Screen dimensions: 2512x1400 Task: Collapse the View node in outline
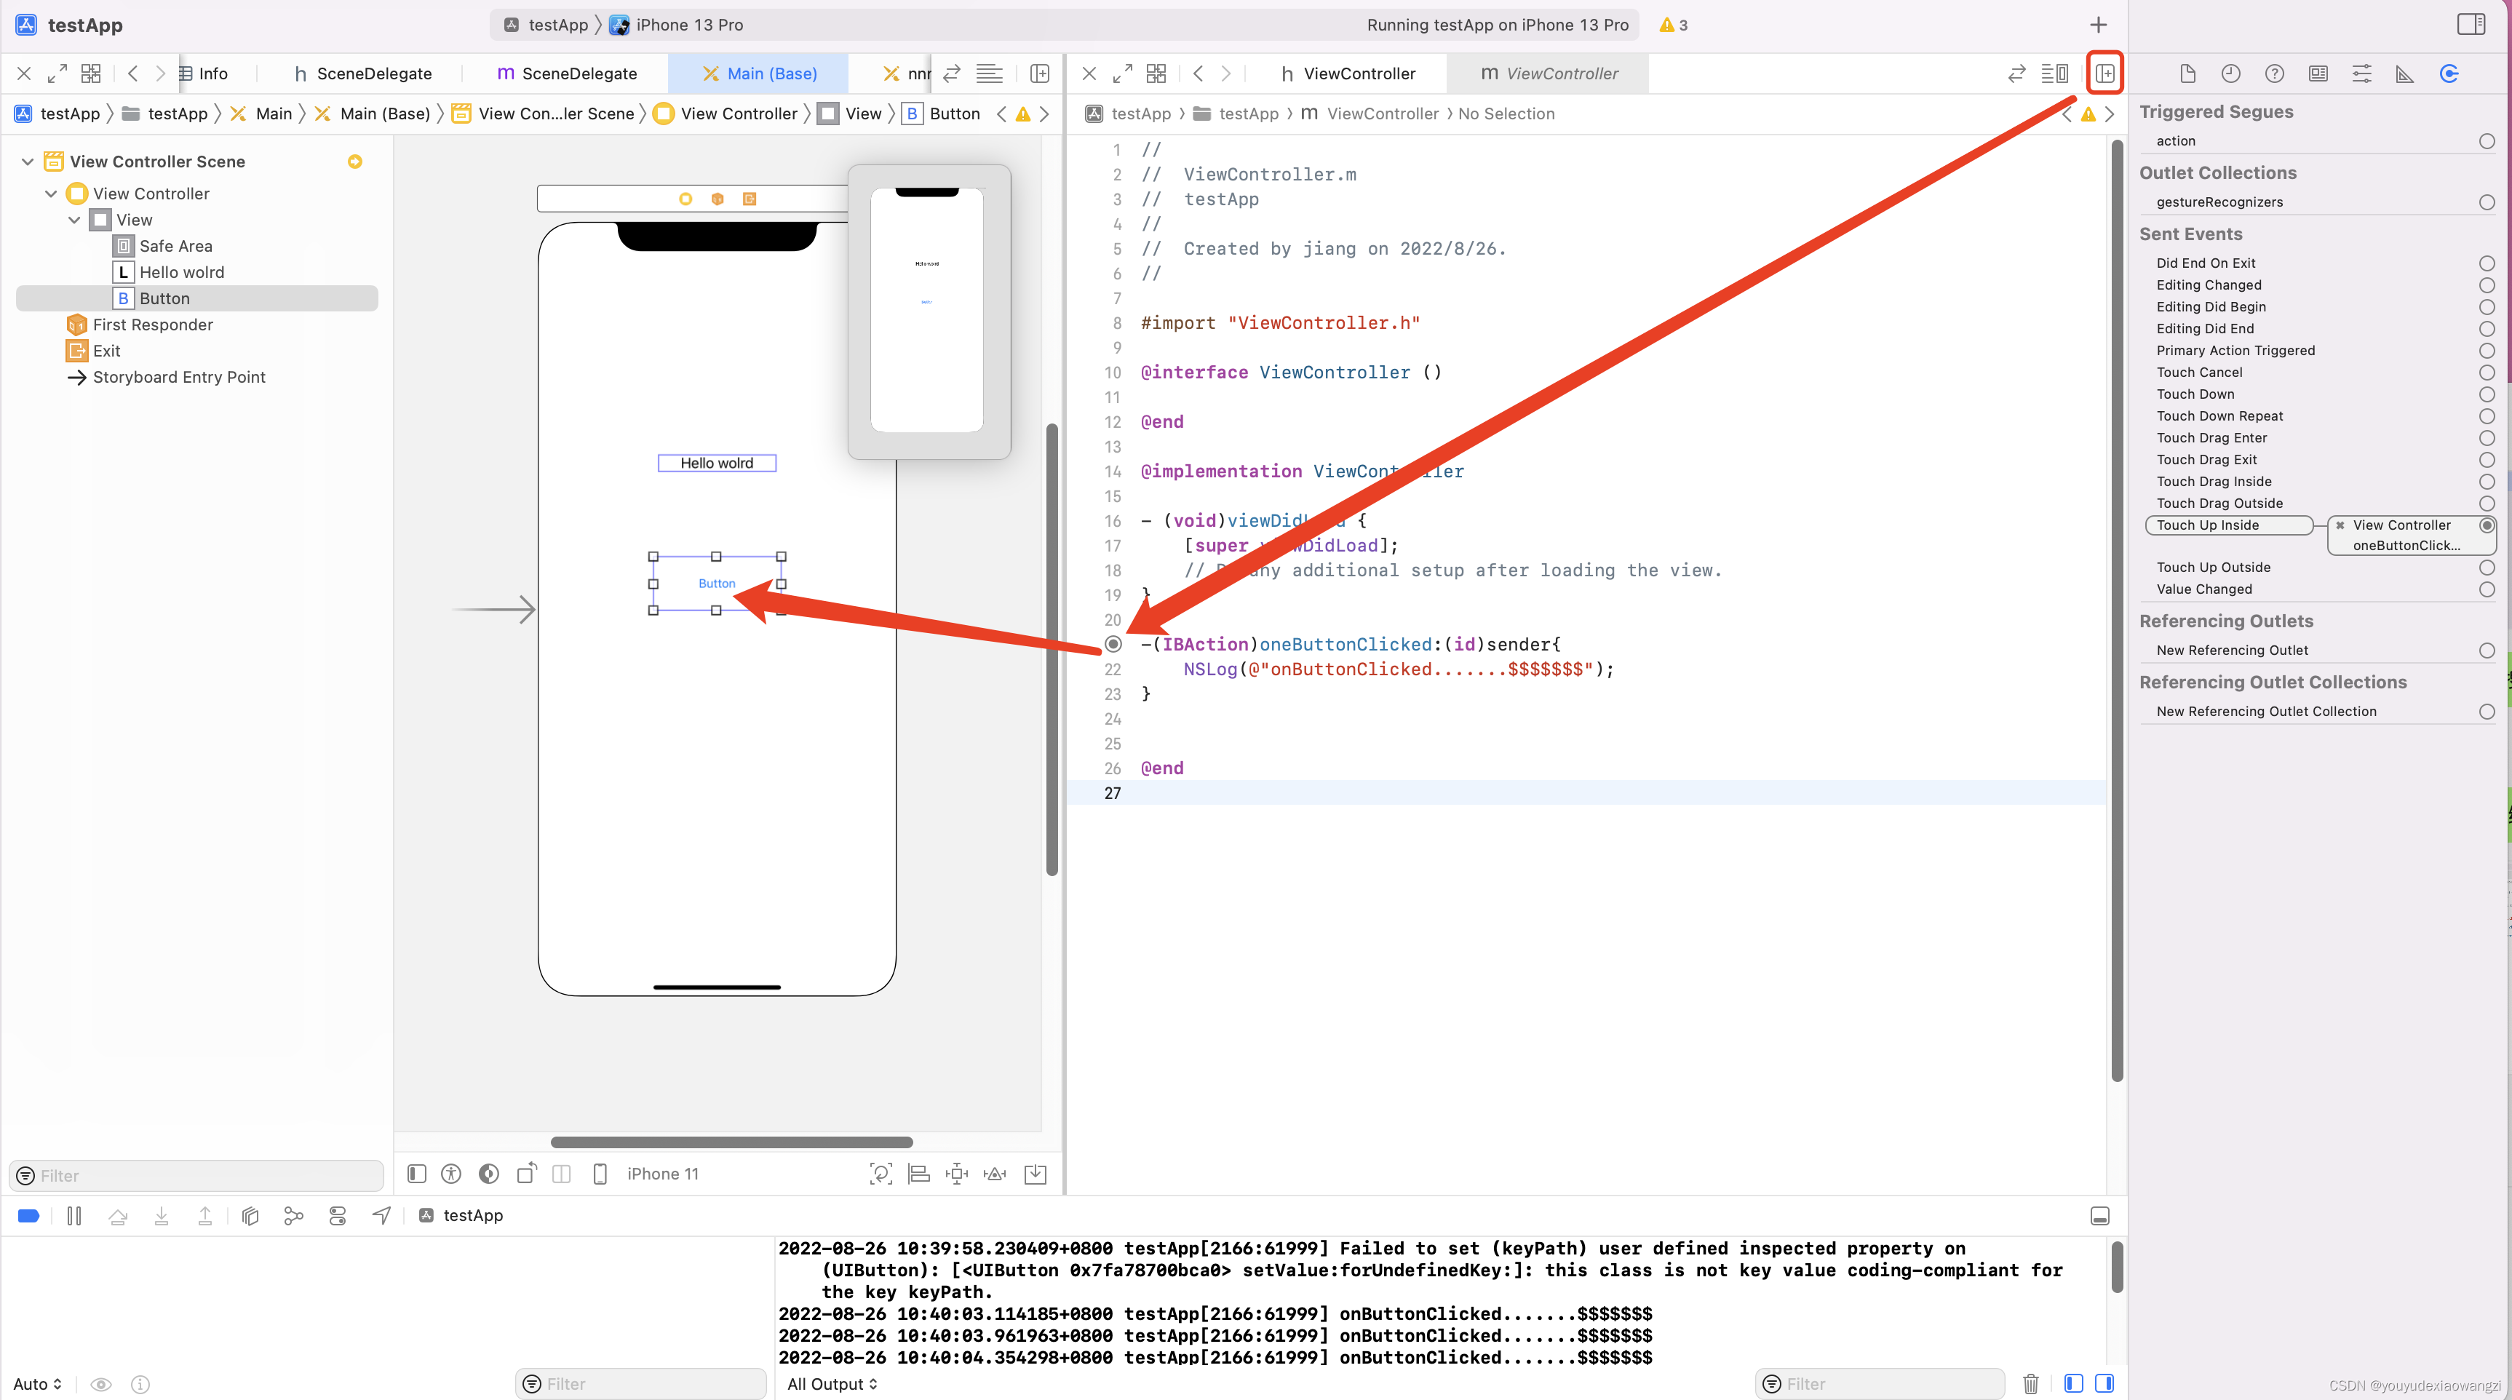74,220
